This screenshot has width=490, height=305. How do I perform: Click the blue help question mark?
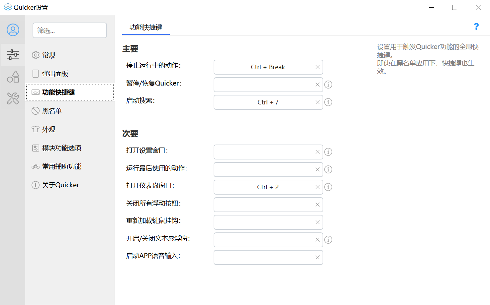[x=476, y=27]
